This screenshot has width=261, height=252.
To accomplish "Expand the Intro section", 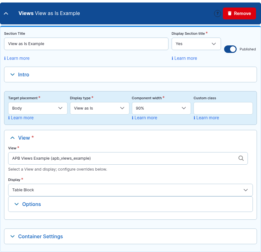I will [x=130, y=75].
